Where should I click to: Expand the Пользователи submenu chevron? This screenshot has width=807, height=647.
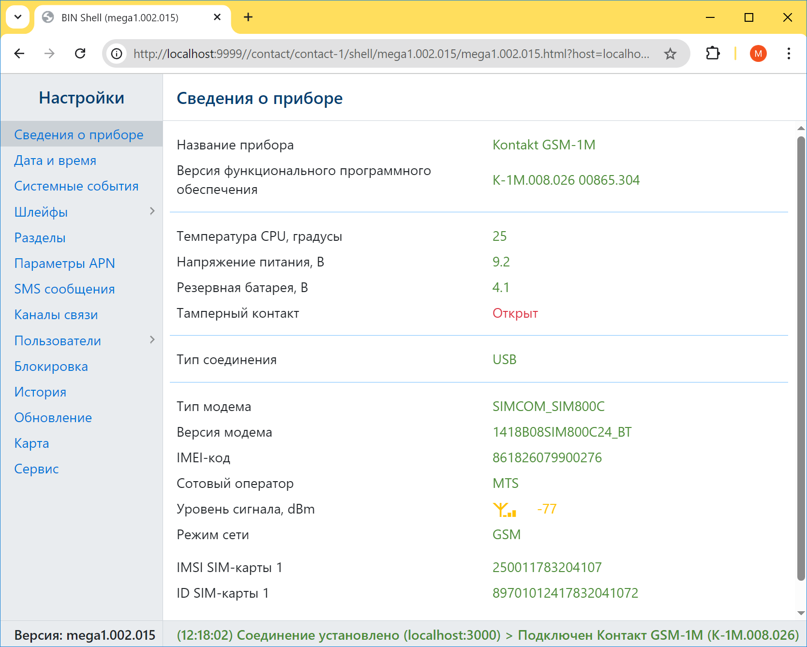(x=152, y=340)
